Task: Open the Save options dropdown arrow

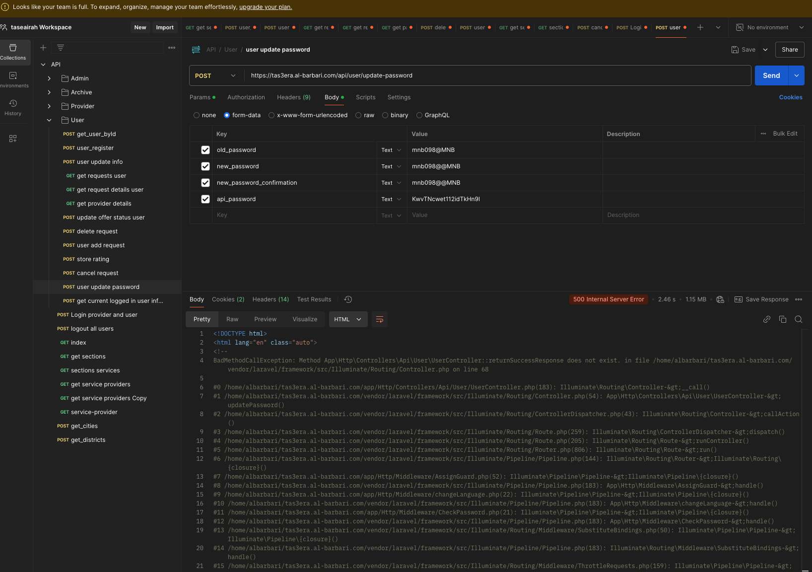Action: 765,50
